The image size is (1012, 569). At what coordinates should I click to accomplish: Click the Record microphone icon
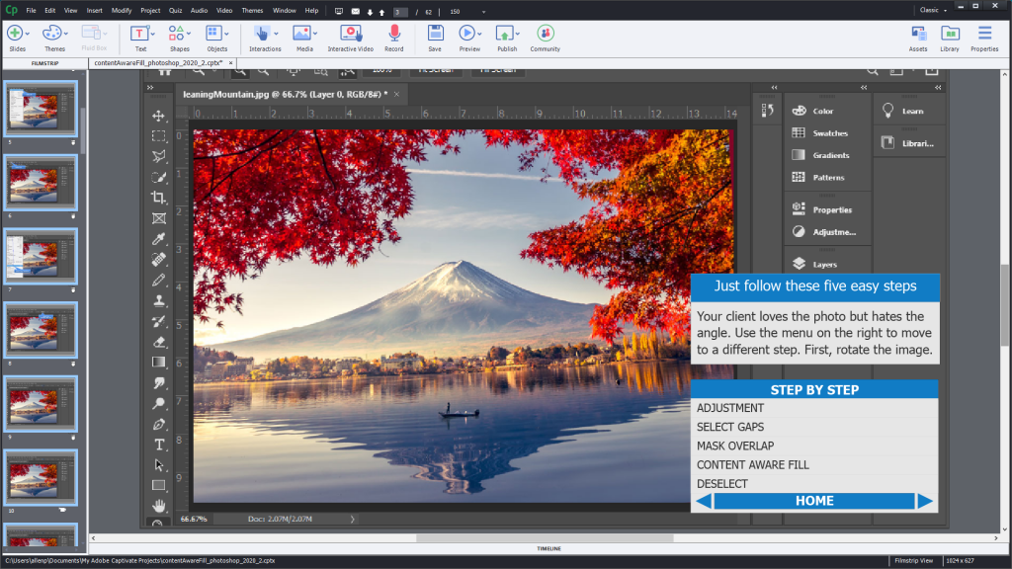(393, 34)
